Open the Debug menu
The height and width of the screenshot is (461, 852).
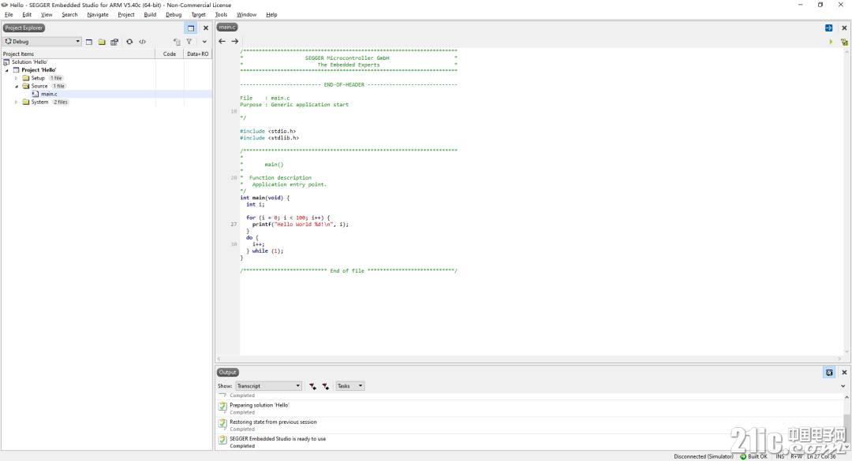(x=174, y=15)
